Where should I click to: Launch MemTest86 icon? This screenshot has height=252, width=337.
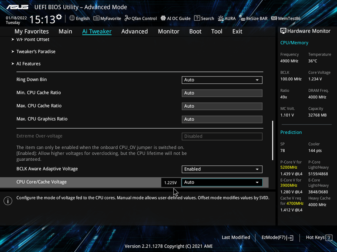(274, 18)
